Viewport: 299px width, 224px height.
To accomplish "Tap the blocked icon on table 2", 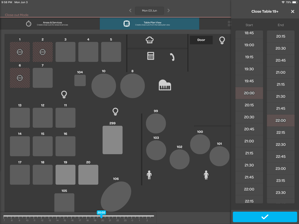I will coord(42,52).
